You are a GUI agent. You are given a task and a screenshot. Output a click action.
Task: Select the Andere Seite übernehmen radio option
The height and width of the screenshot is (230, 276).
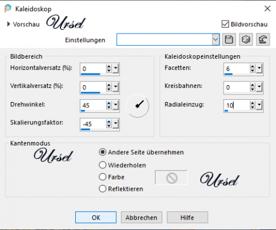[103, 152]
